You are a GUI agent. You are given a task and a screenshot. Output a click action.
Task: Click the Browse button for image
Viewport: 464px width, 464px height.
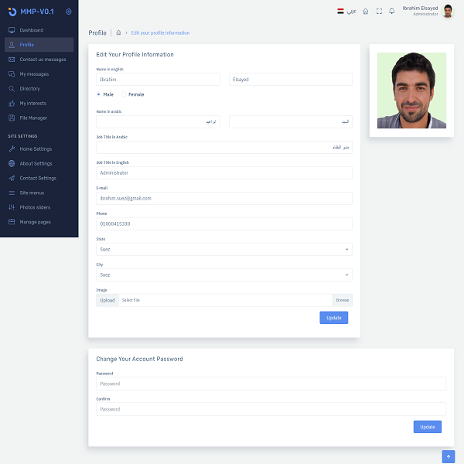pos(342,300)
